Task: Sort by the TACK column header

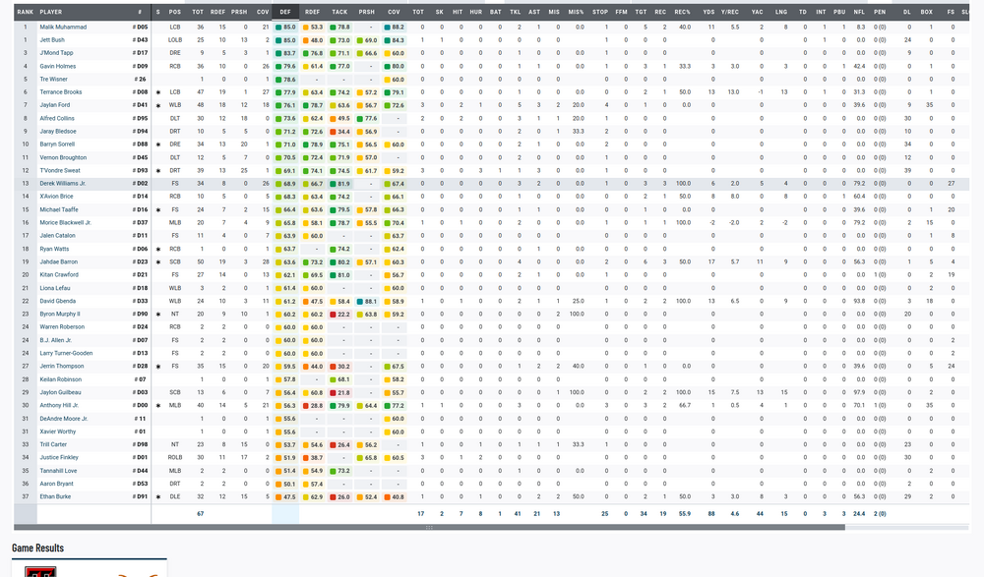Action: tap(339, 12)
